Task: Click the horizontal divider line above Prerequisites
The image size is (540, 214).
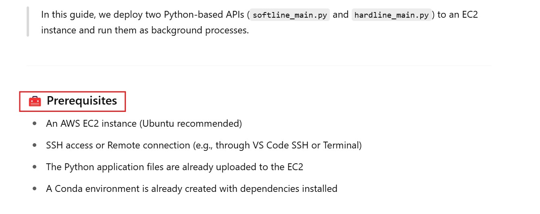Action: pyautogui.click(x=259, y=66)
